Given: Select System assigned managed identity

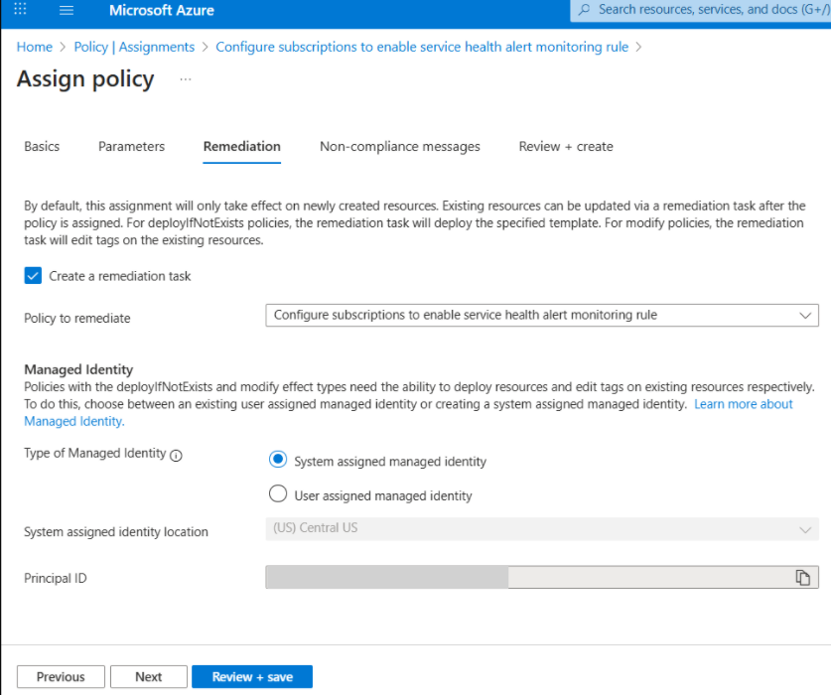Looking at the screenshot, I should pos(279,461).
